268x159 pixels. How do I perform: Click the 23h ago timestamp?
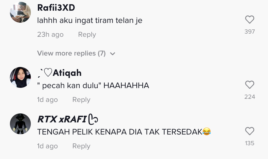click(50, 35)
